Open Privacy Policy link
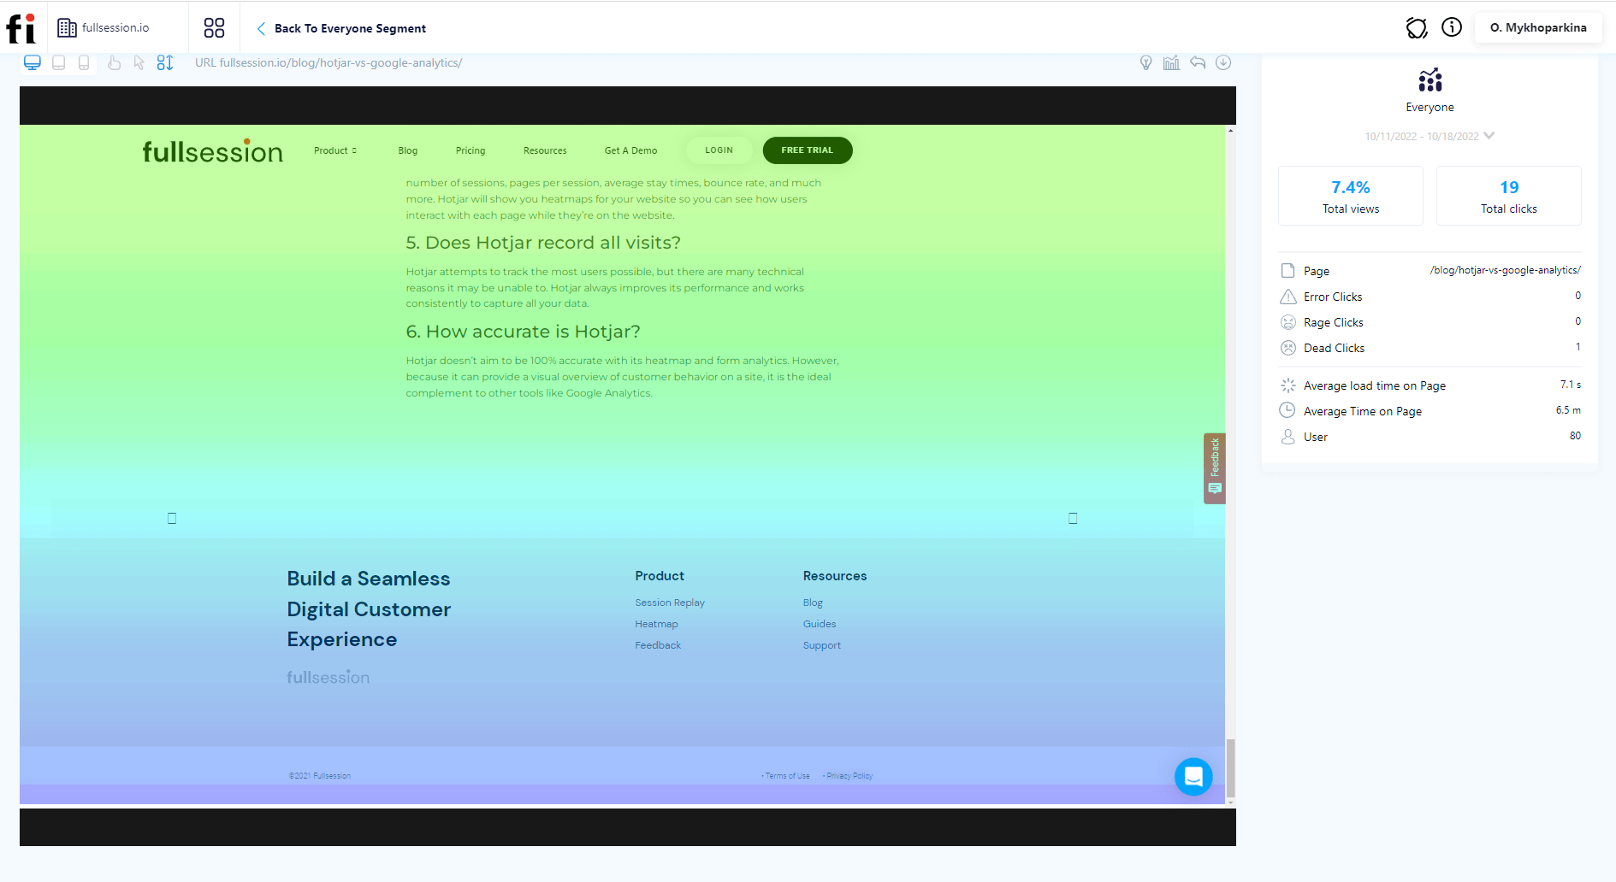This screenshot has width=1616, height=882. tap(848, 776)
